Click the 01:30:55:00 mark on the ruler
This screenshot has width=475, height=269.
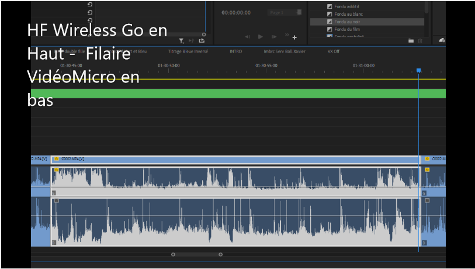coord(266,65)
